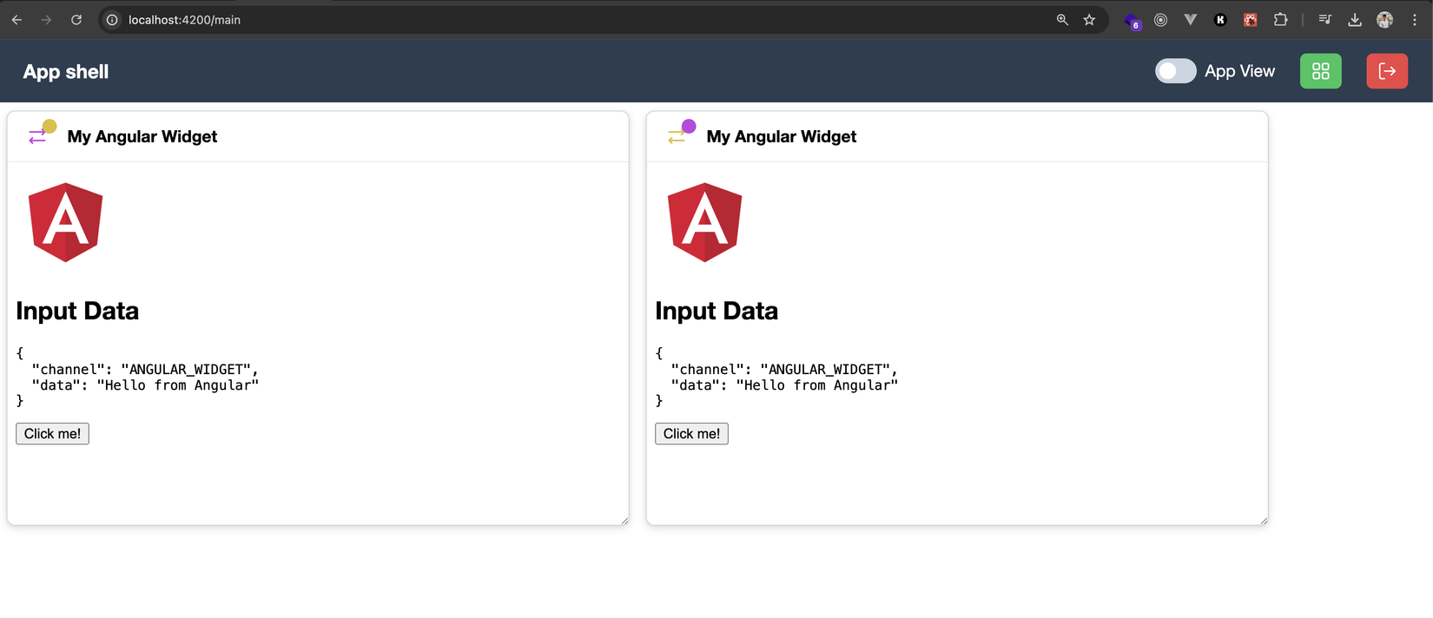Click the left widget's yellow-dot swap arrows icon
This screenshot has width=1433, height=618.
(41, 133)
